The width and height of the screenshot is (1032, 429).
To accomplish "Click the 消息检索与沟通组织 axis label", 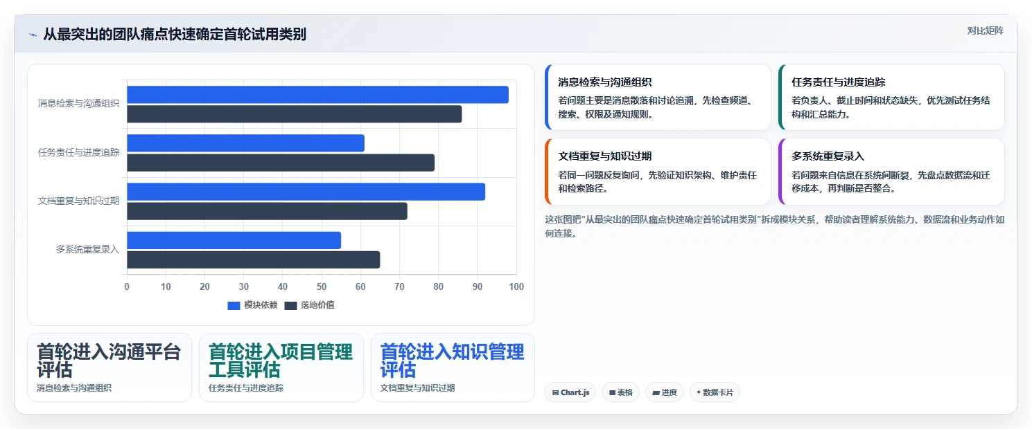I will tap(78, 104).
